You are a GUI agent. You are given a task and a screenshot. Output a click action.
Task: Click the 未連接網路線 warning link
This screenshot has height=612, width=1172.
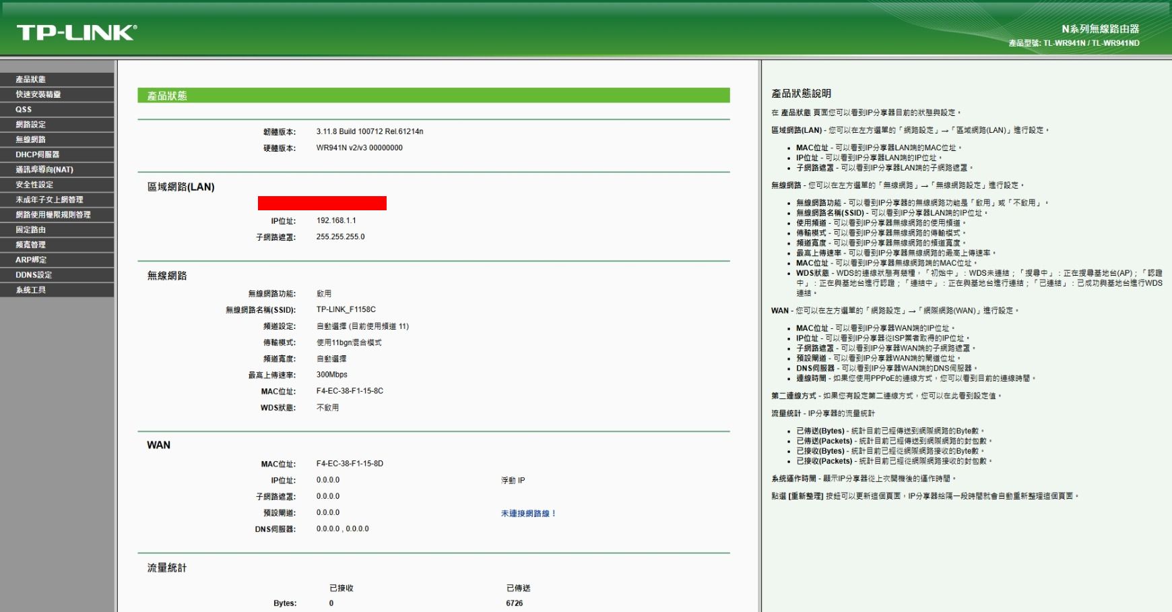[x=529, y=513]
